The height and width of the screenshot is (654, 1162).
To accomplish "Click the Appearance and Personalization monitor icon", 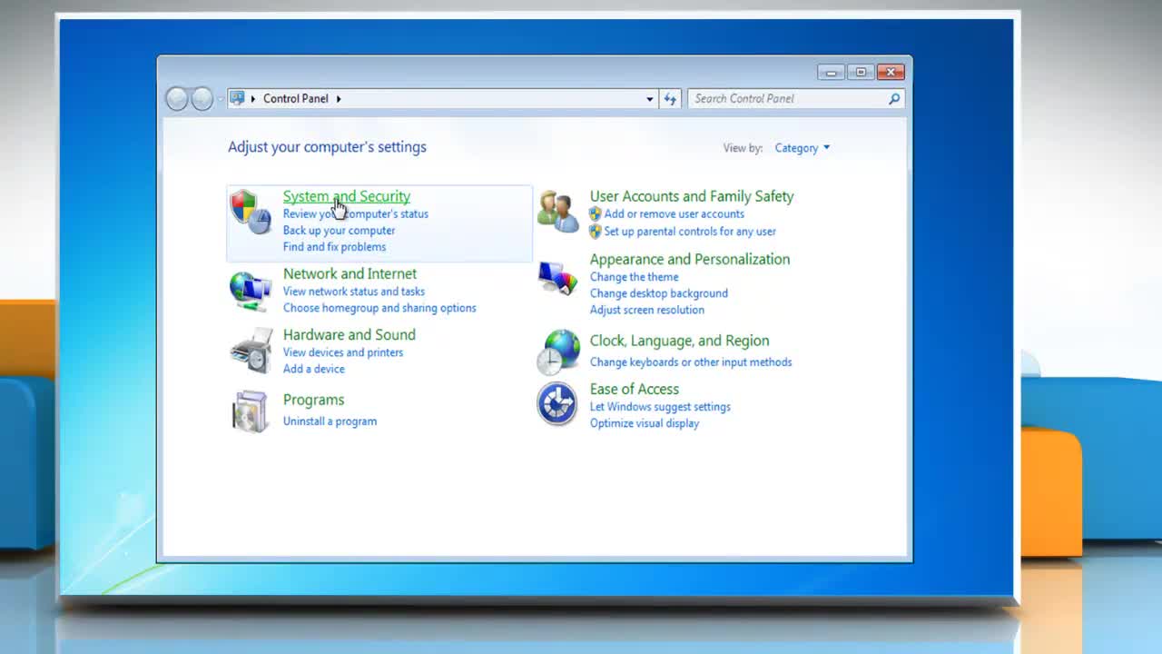I will (x=557, y=279).
